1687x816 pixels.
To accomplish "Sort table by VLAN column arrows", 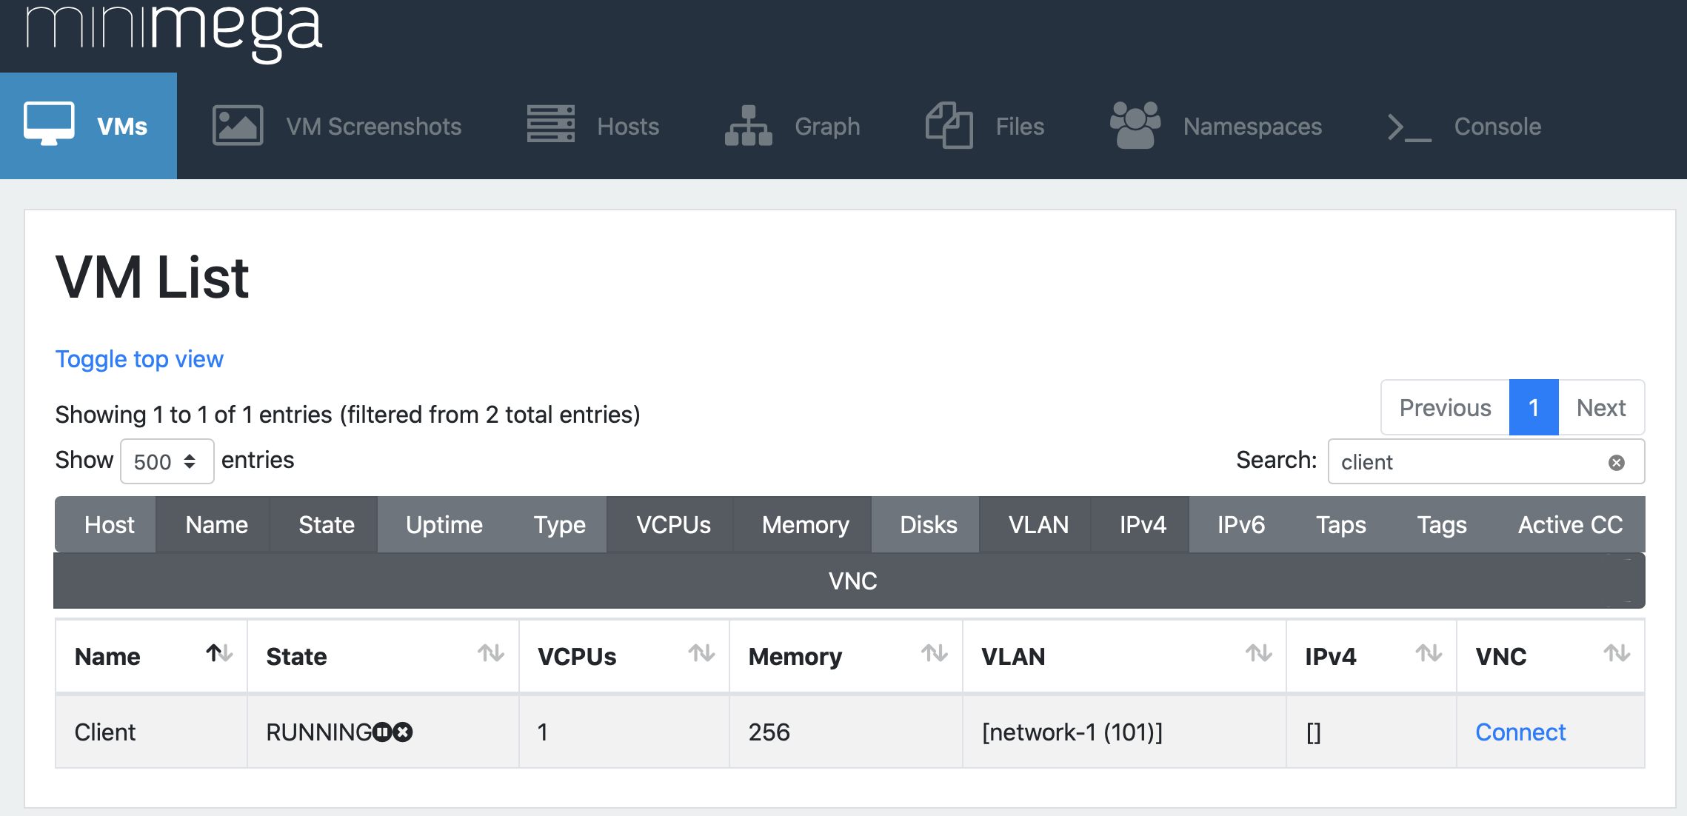I will 1259,653.
